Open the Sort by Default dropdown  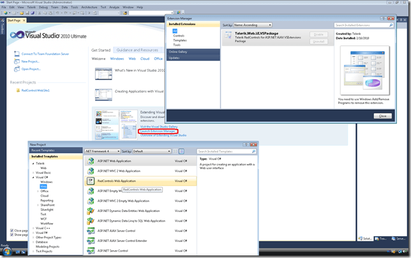pyautogui.click(x=151, y=151)
